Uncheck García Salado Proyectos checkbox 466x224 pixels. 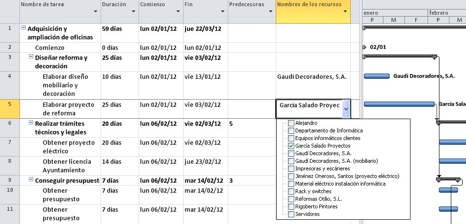[291, 146]
